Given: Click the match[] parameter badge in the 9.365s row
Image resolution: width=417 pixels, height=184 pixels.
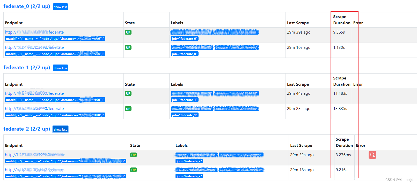Looking at the screenshot, I should (55, 39).
